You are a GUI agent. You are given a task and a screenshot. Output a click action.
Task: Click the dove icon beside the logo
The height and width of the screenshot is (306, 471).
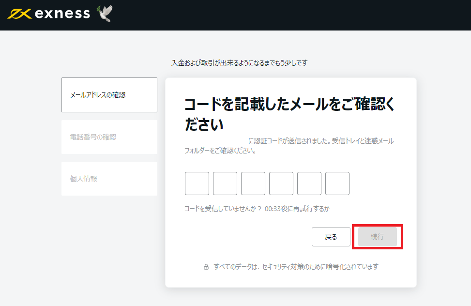105,13
